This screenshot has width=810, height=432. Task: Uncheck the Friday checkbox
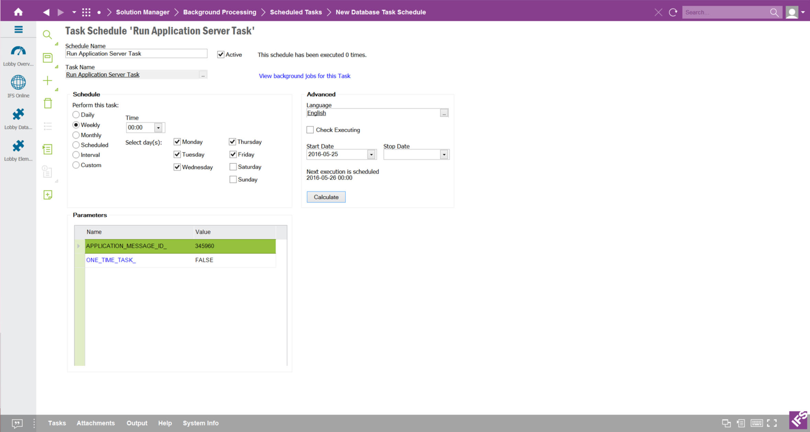click(x=233, y=155)
